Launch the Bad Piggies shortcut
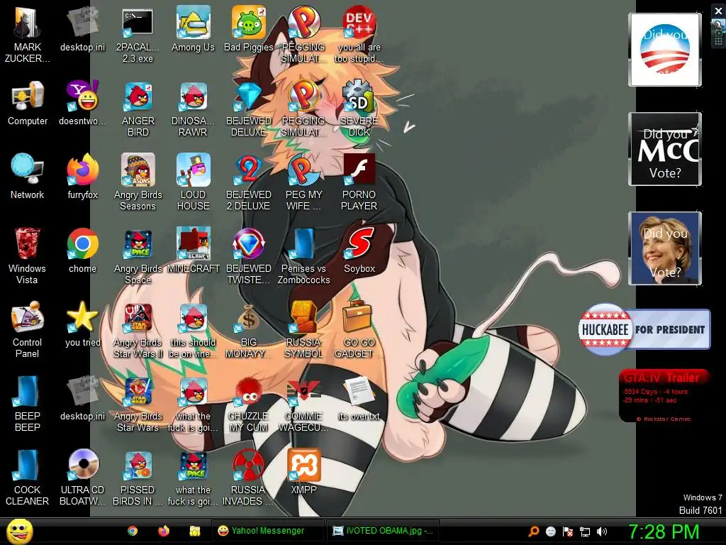Screen dimensions: 726x545 coord(249,29)
